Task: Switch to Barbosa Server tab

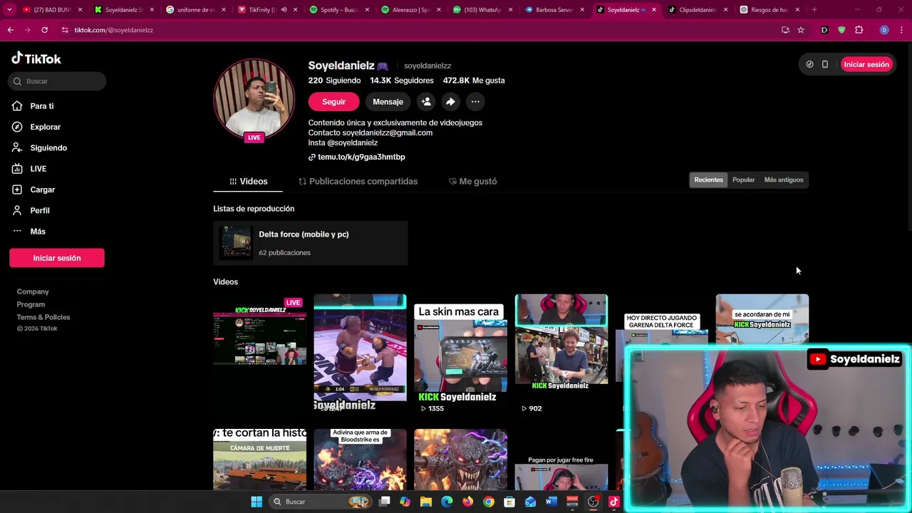Action: [554, 10]
